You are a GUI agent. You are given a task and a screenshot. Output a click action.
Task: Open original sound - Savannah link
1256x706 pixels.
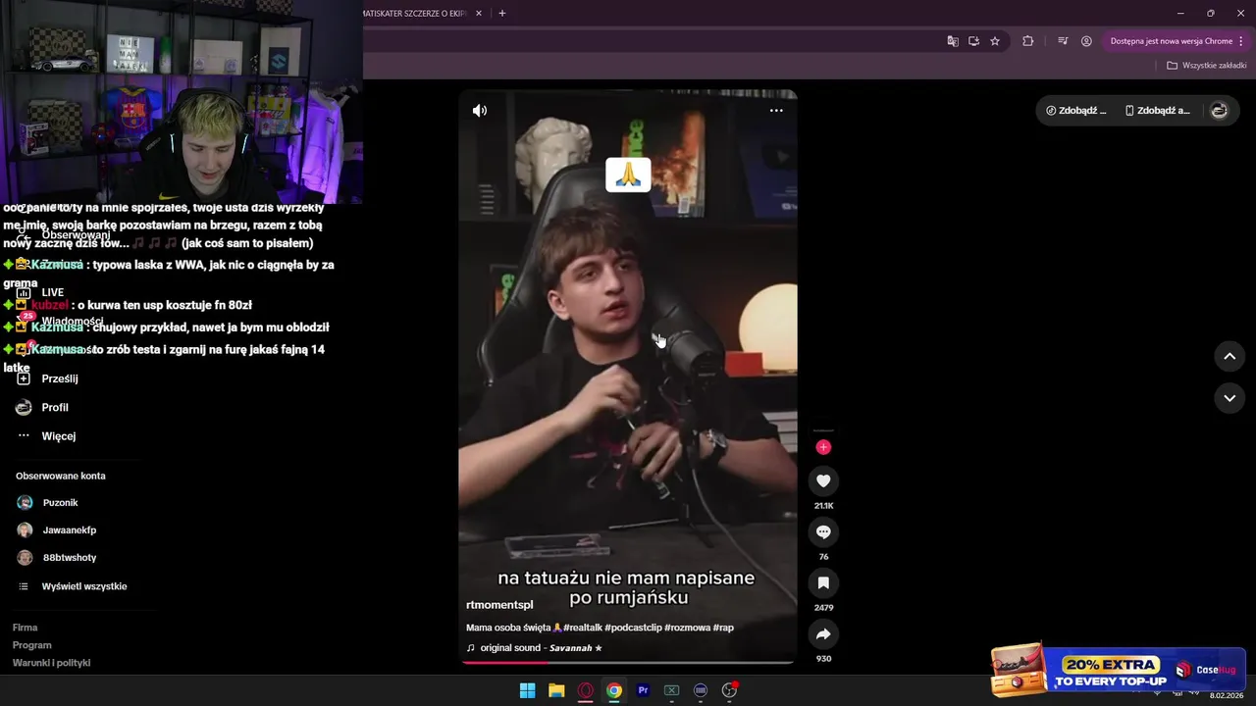click(541, 648)
